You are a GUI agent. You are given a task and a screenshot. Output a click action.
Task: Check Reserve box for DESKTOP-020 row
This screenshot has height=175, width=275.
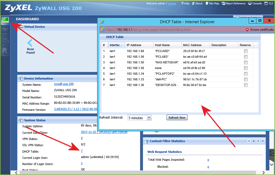click(x=246, y=85)
